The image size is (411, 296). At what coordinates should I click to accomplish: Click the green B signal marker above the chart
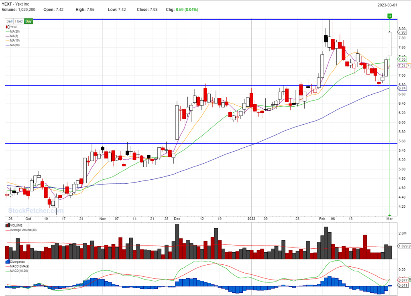tap(389, 16)
